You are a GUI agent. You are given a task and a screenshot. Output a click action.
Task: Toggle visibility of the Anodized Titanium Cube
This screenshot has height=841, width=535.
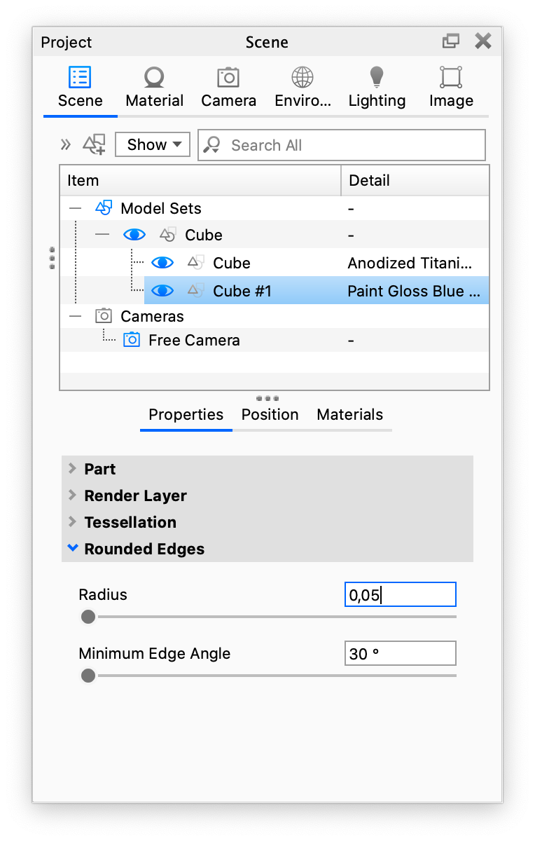[162, 262]
